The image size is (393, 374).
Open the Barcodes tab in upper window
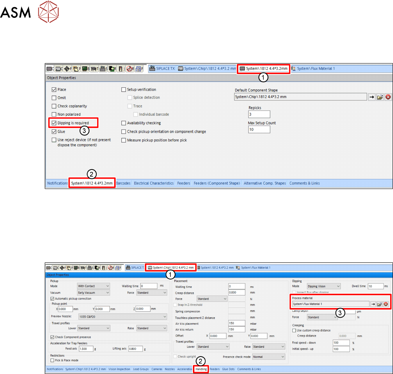[x=123, y=183]
